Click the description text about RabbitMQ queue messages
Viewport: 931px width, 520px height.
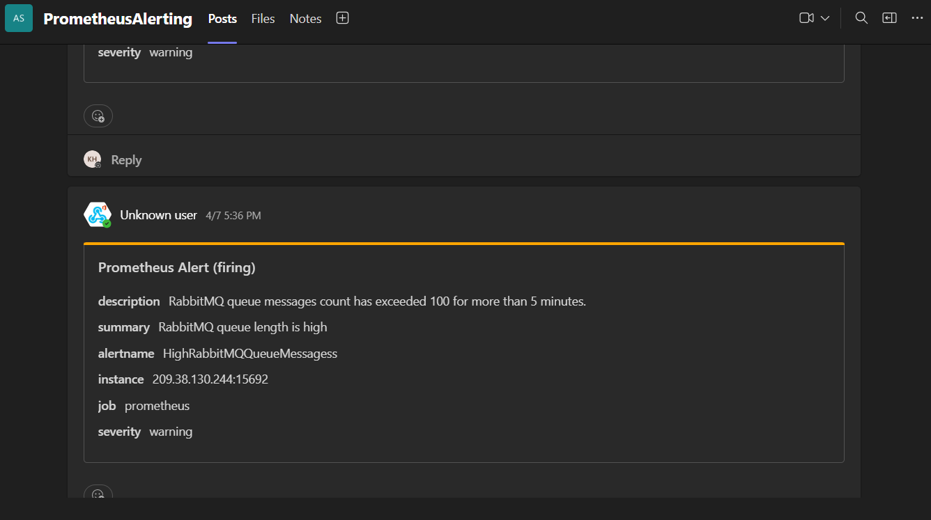(x=377, y=301)
